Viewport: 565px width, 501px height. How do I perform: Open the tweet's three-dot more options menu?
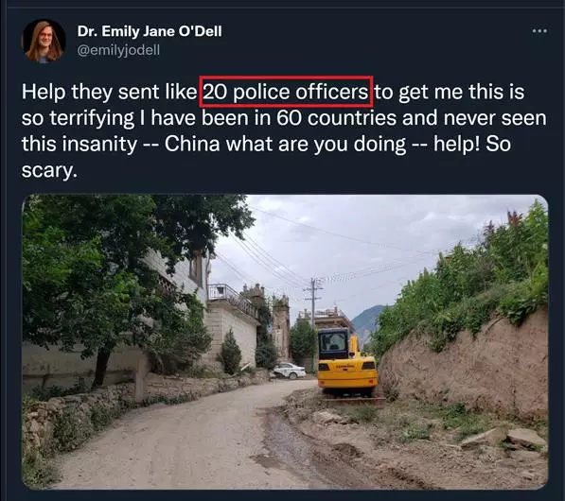click(539, 31)
